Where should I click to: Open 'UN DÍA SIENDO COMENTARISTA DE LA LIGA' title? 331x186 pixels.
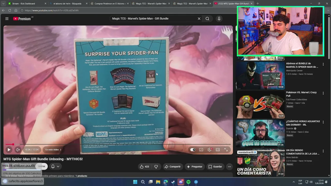click(303, 152)
